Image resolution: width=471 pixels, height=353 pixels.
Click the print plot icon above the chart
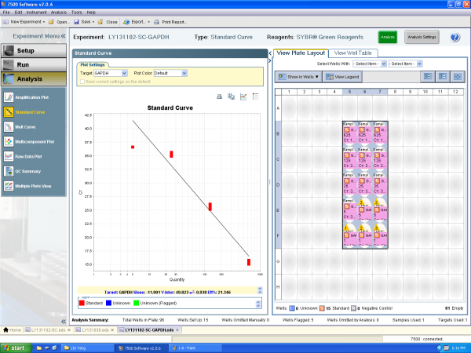pyautogui.click(x=219, y=96)
